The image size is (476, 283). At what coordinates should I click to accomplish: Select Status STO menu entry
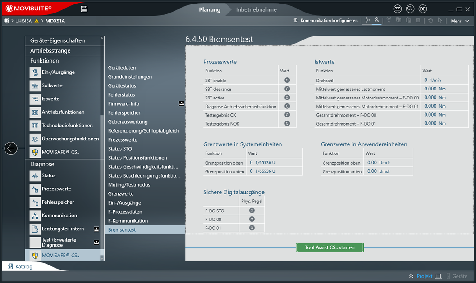point(120,149)
